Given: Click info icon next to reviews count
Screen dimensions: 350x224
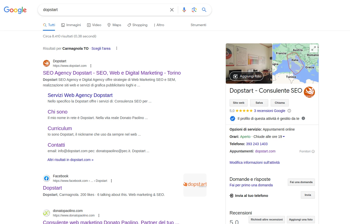Looking at the screenshot, I should coord(289,111).
